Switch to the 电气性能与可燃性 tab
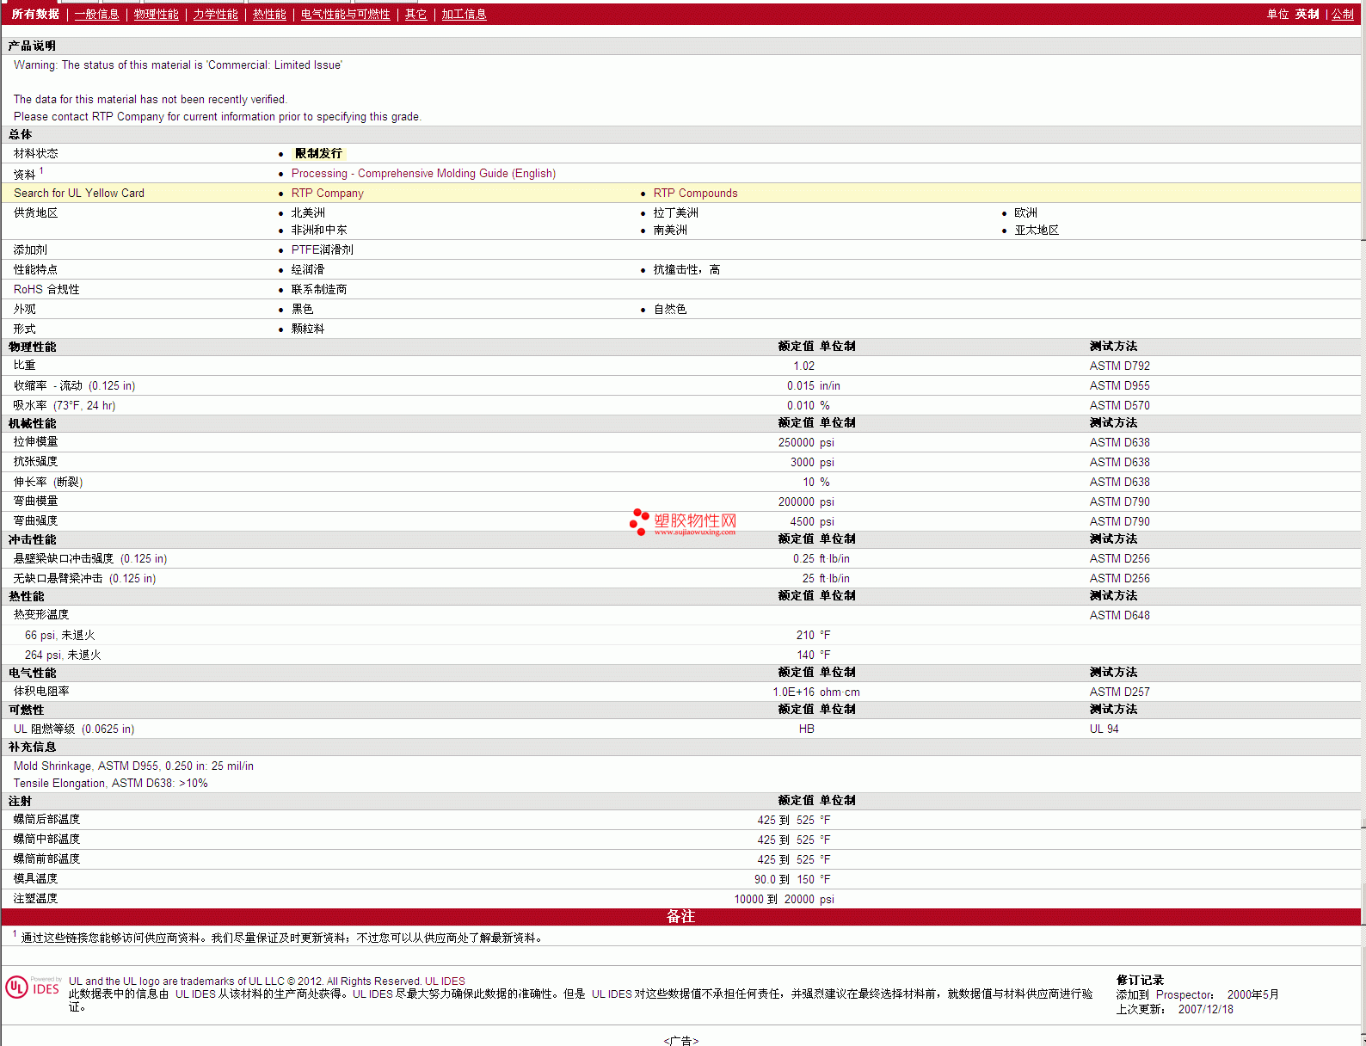 (x=345, y=15)
